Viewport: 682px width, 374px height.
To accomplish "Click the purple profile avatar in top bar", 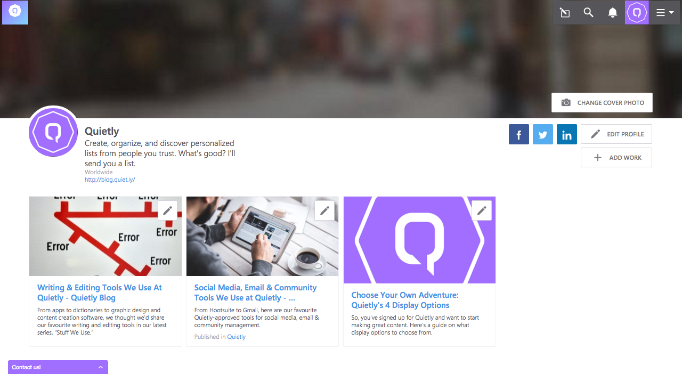I will click(x=637, y=12).
